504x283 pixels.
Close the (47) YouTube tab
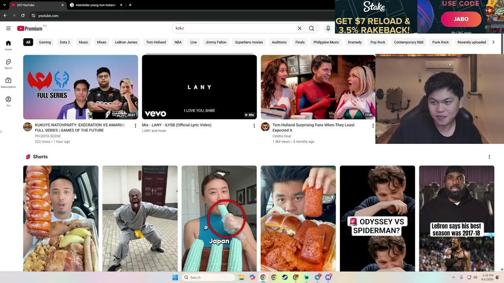point(62,5)
